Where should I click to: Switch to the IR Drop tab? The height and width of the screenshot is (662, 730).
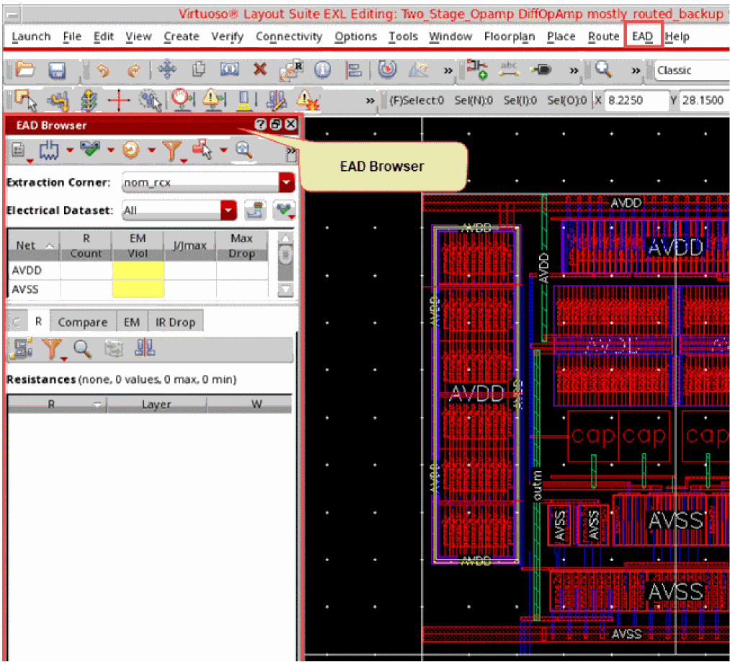click(x=175, y=322)
